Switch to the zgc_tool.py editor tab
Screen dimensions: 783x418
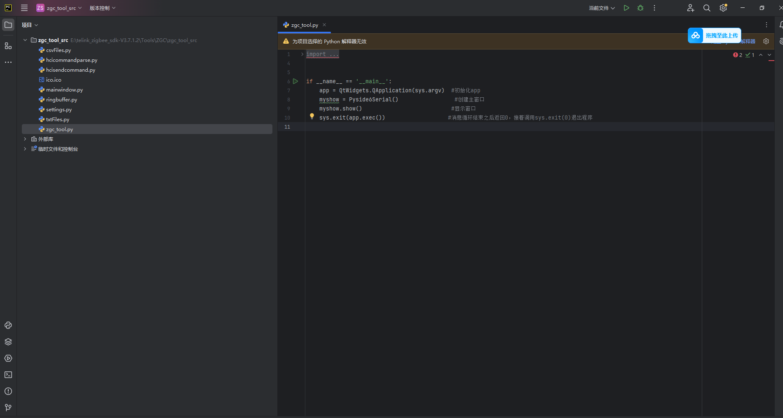pyautogui.click(x=305, y=25)
